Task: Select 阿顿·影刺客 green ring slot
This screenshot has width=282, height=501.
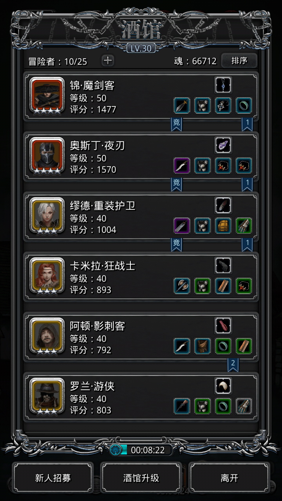Action: point(223,346)
